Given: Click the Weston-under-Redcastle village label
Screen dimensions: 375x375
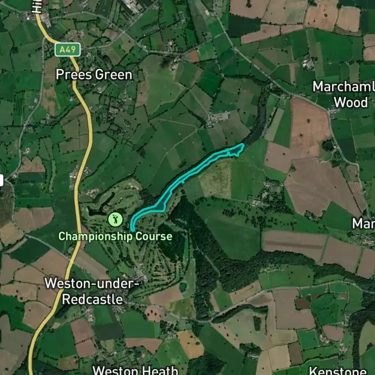Looking at the screenshot, I should click(x=92, y=291).
